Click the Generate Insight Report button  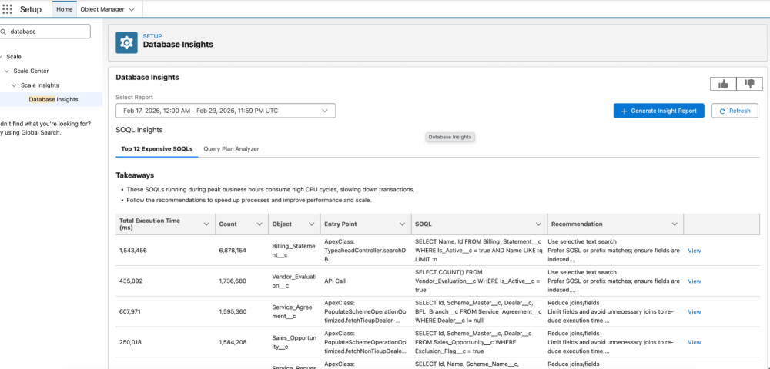tap(658, 111)
